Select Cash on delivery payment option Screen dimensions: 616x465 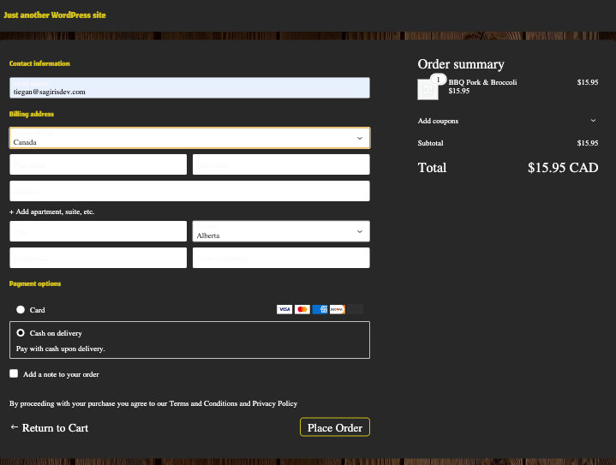21,333
